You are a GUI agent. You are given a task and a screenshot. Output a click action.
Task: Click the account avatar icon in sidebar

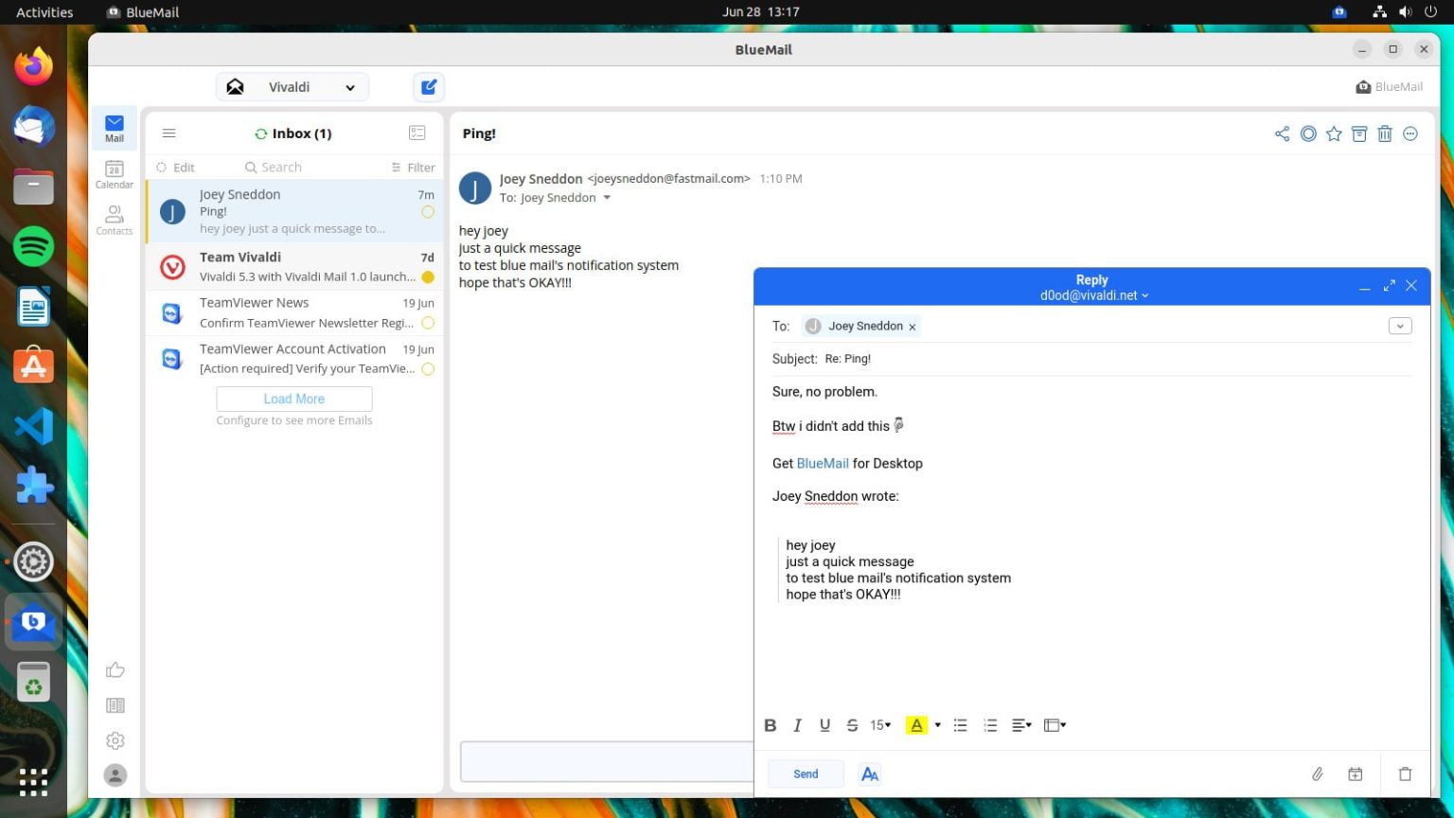115,775
